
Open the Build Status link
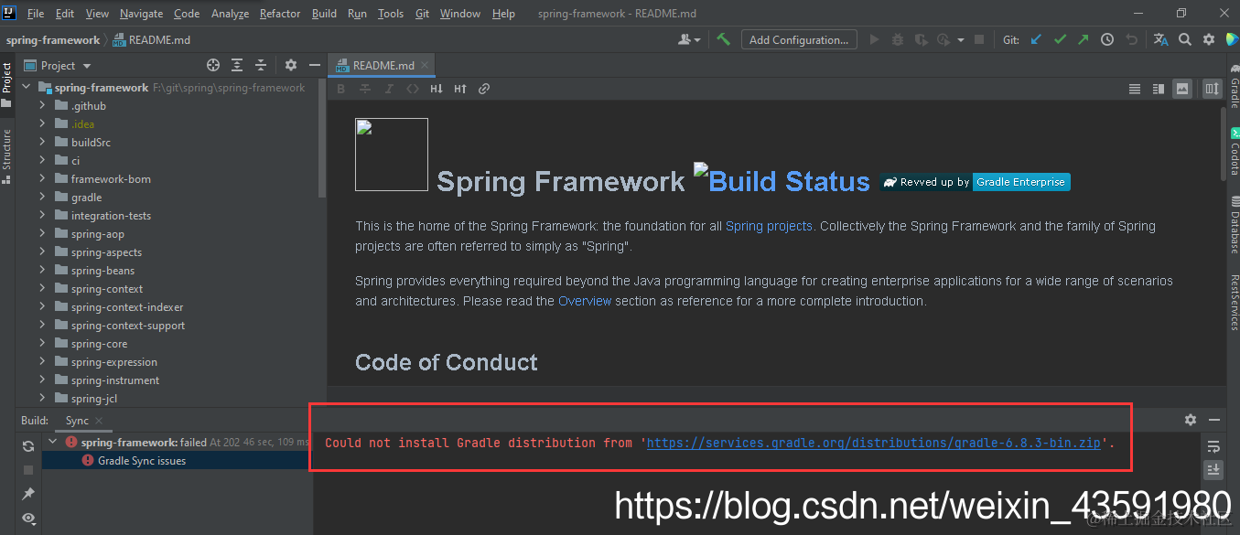click(x=782, y=179)
